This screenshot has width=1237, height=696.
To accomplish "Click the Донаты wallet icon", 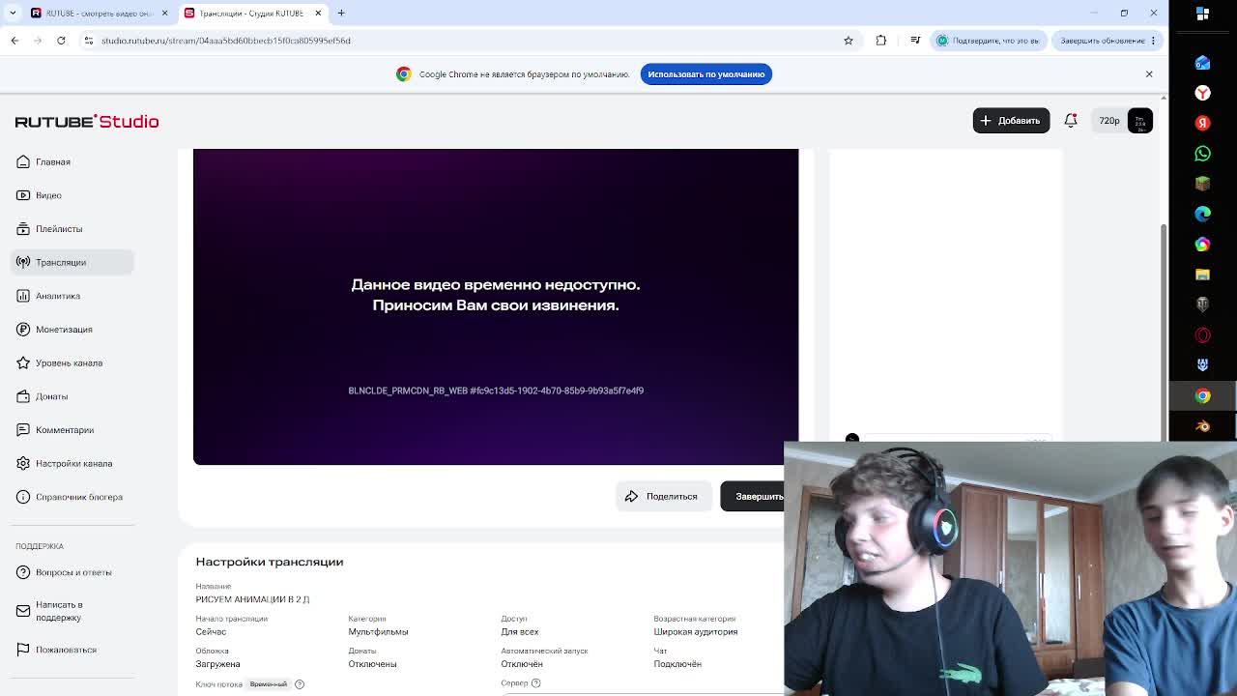I will 23,396.
